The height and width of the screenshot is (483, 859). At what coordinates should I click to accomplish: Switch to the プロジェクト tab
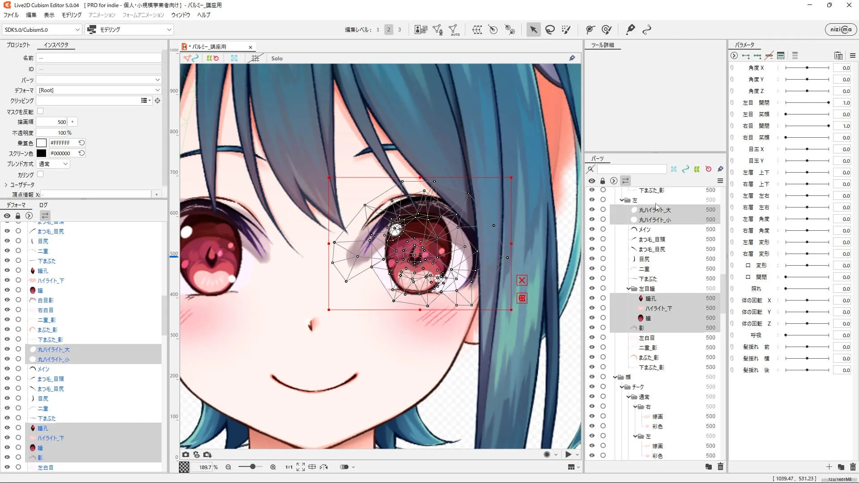pos(18,45)
